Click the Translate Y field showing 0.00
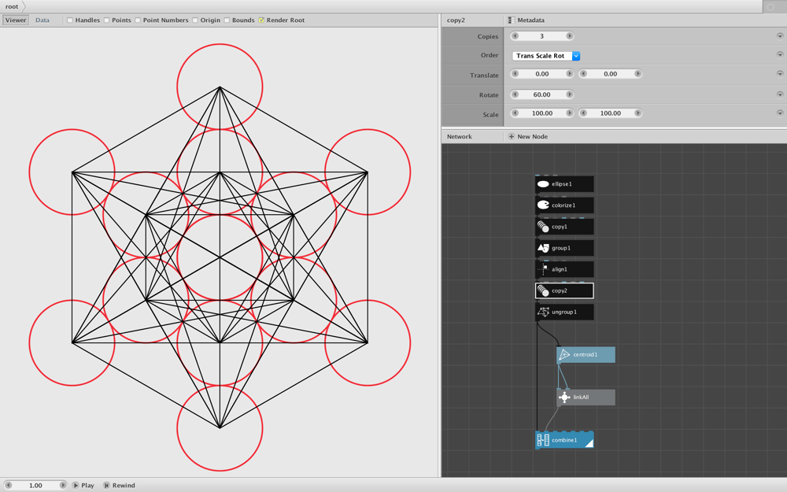The height and width of the screenshot is (492, 787). click(x=610, y=74)
